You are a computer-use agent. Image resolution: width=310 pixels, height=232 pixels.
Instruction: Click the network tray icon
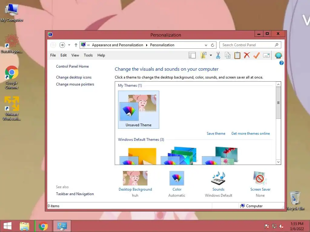(x=274, y=226)
